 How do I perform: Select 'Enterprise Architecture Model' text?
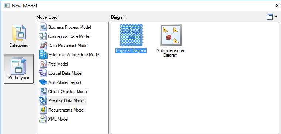pyautogui.click(x=74, y=55)
